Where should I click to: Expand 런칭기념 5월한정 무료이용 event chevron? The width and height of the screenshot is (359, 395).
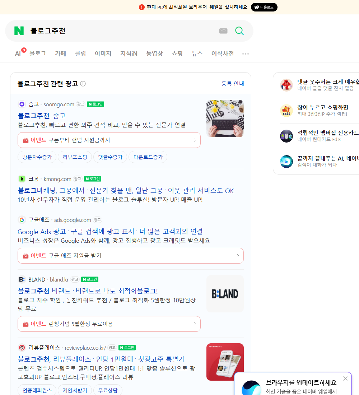click(195, 324)
